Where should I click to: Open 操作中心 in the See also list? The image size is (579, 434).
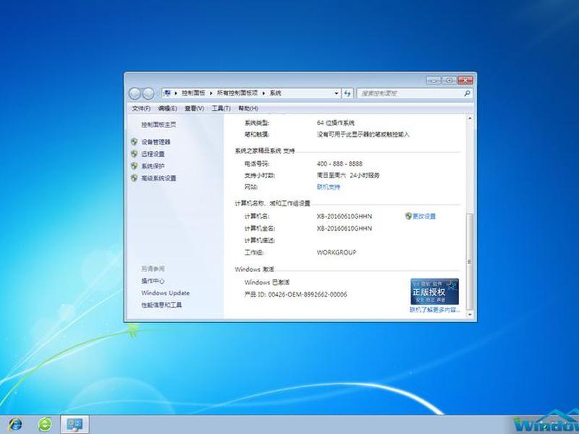(x=153, y=281)
